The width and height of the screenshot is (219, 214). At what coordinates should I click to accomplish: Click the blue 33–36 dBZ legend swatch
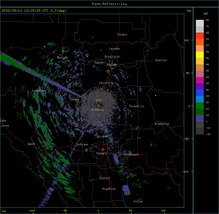tap(200, 93)
